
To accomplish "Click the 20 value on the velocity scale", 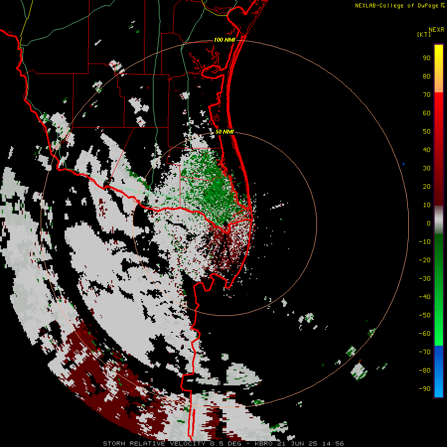I will click(427, 187).
